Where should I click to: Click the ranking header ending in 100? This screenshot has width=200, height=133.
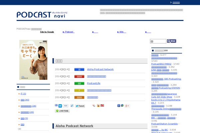pos(161,51)
